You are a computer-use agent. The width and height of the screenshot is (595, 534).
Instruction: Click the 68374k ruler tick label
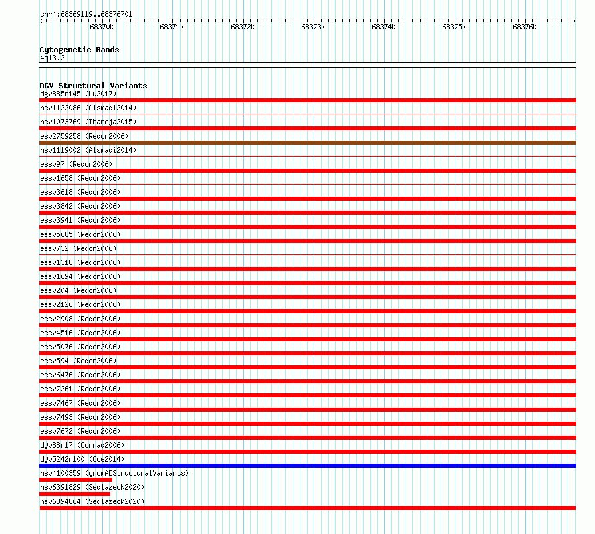[x=384, y=27]
